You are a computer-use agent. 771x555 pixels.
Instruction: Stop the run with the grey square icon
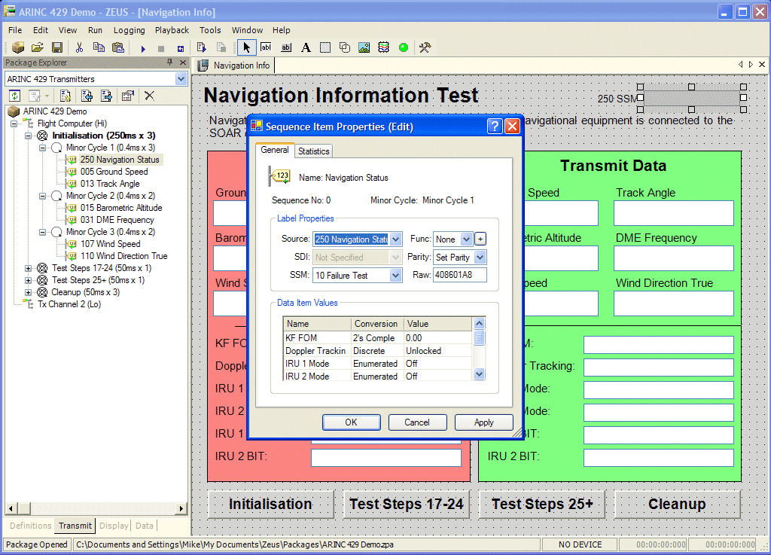(161, 48)
